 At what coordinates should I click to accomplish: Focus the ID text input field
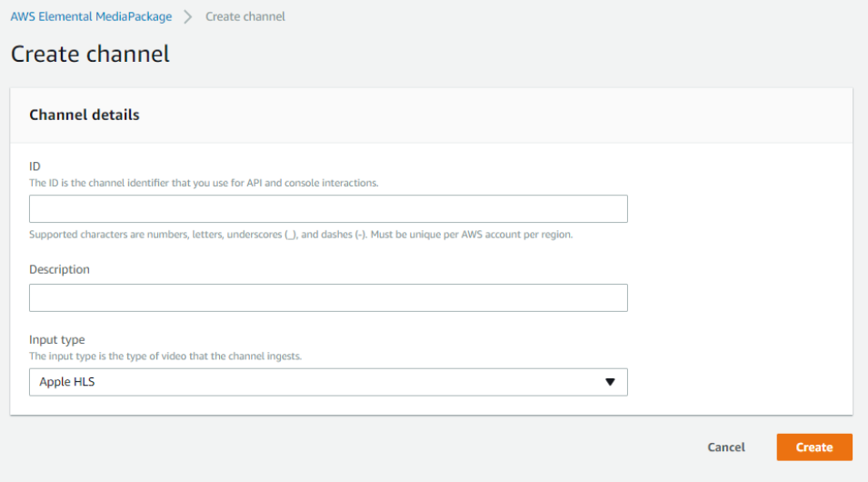(328, 209)
